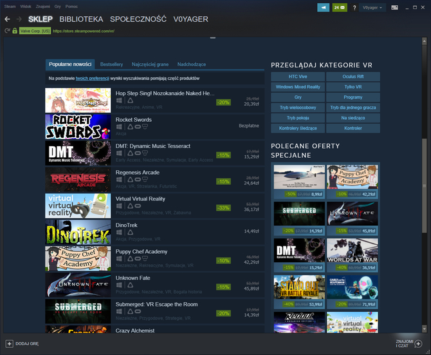
Task: Browse the Windows Mixed Reality category
Action: coord(298,87)
